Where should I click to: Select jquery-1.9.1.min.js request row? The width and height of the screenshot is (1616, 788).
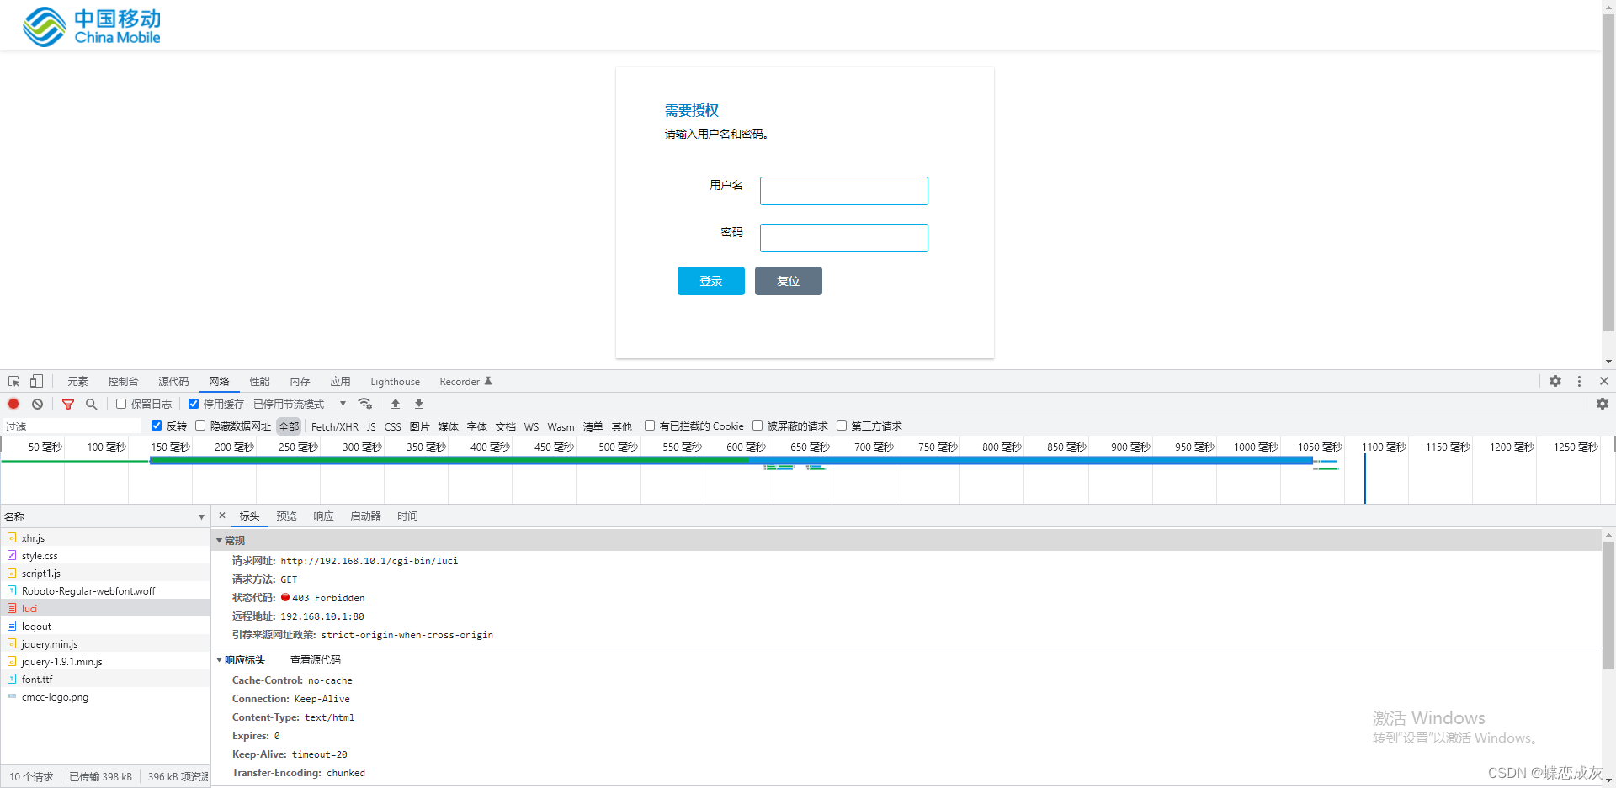105,661
